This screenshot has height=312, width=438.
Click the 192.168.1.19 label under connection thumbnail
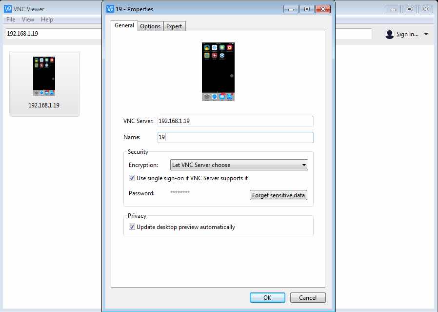point(44,105)
